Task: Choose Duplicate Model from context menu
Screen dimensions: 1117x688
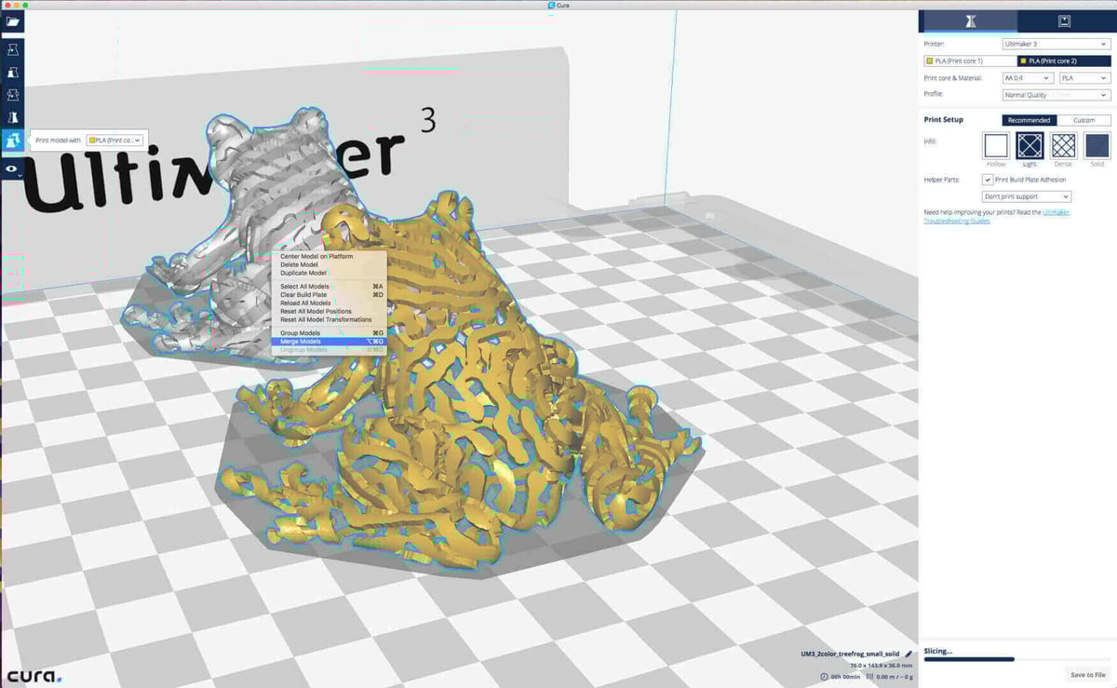Action: tap(329, 273)
